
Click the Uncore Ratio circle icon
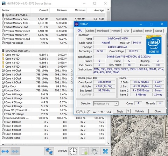pyautogui.click(x=3, y=138)
